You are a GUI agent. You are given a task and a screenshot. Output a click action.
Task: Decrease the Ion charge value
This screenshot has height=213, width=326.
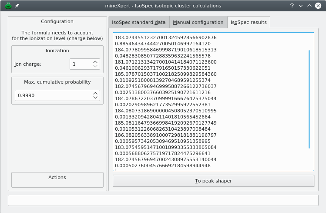[95, 66]
